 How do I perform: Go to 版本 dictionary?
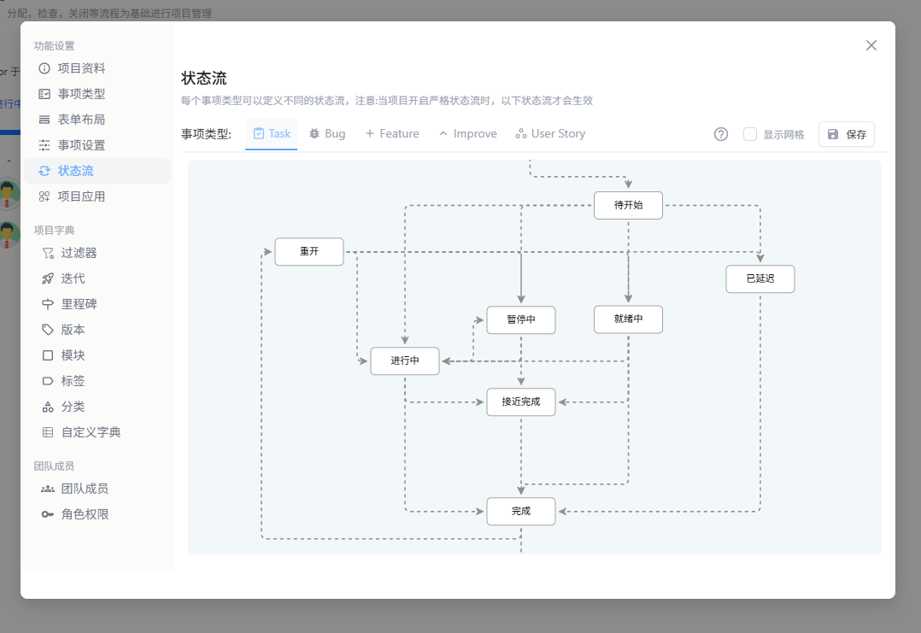tap(97, 330)
